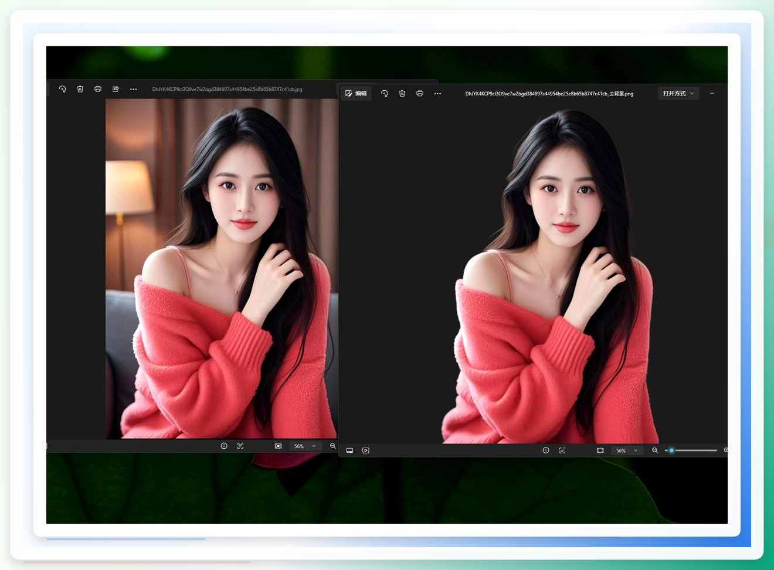
Task: Open the 56% zoom dropdown in the right window
Action: click(627, 450)
